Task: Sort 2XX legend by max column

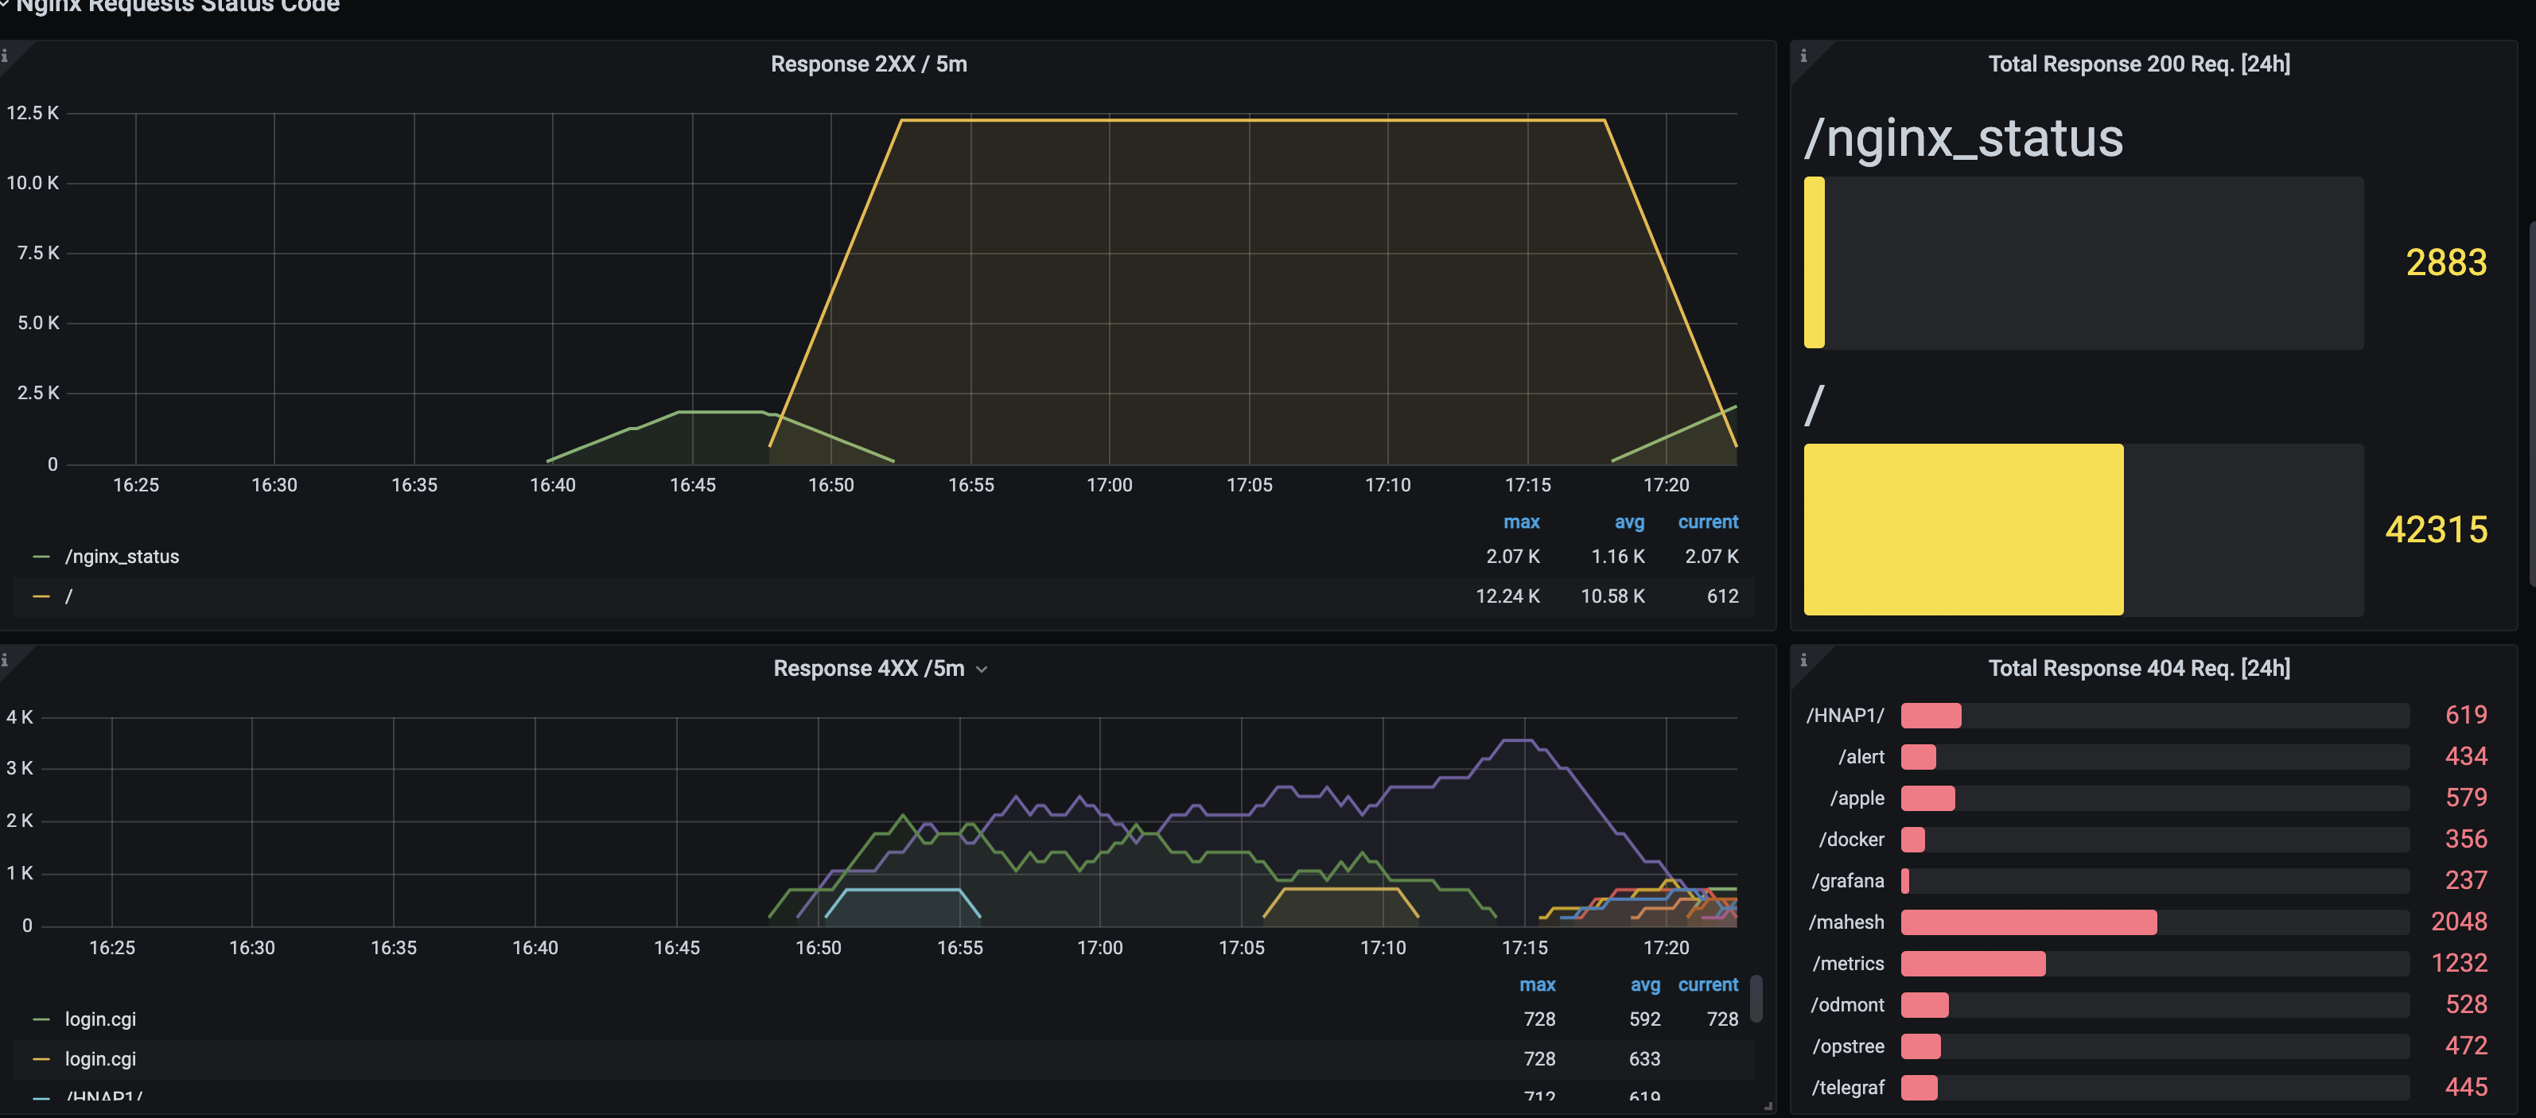Action: tap(1521, 522)
